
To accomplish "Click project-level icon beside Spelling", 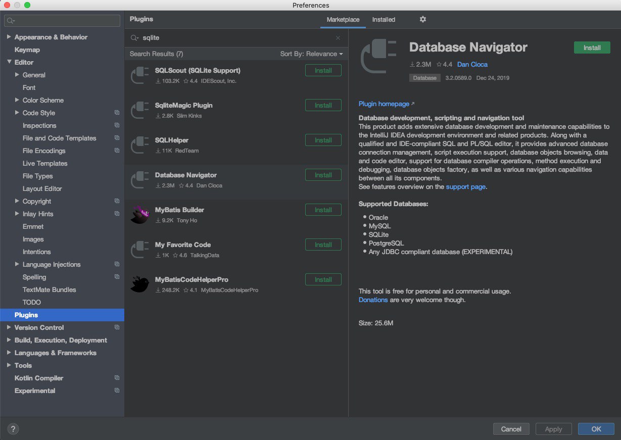I will [117, 277].
